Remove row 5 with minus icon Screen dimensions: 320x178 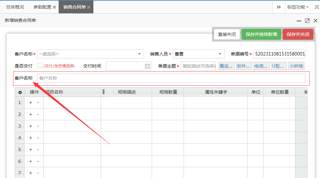[x=38, y=150]
